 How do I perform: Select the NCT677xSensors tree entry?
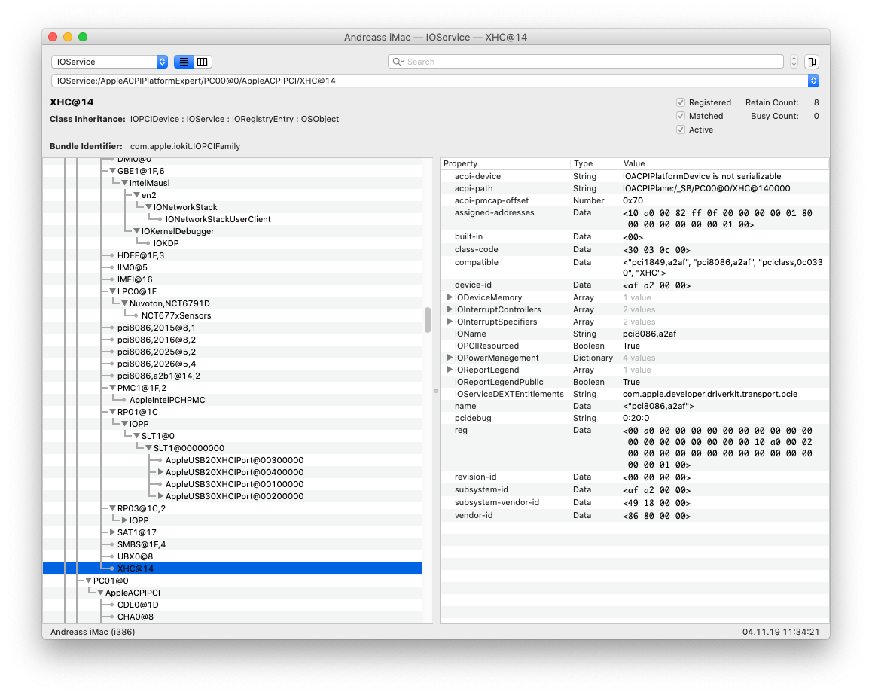point(176,315)
